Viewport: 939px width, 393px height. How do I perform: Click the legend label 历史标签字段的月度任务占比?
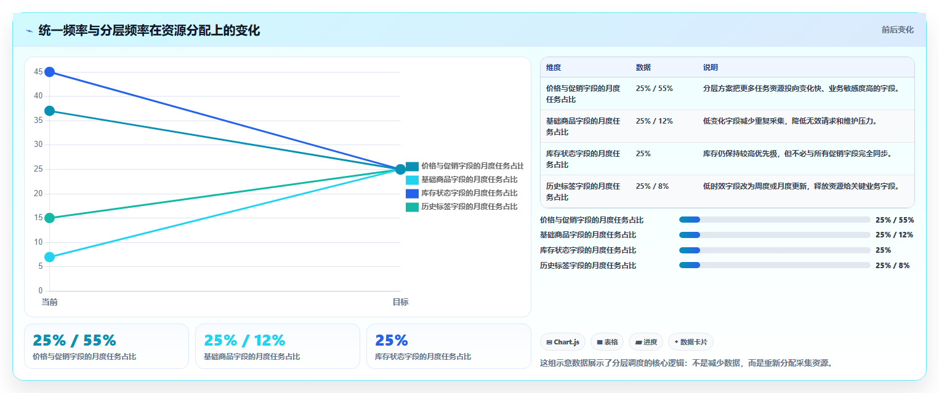click(469, 207)
